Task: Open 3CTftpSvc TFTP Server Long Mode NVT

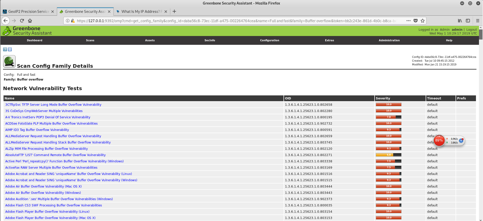Action: point(53,104)
